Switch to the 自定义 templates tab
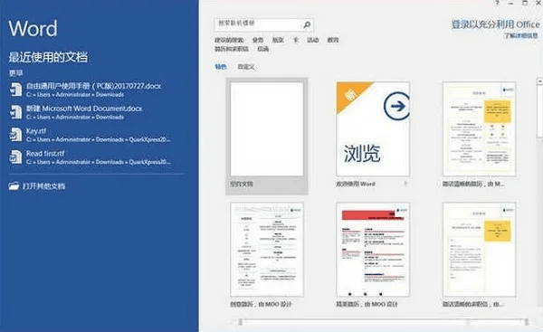The height and width of the screenshot is (332, 543). pos(246,67)
